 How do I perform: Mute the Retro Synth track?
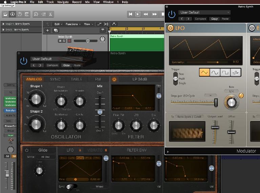60,41
